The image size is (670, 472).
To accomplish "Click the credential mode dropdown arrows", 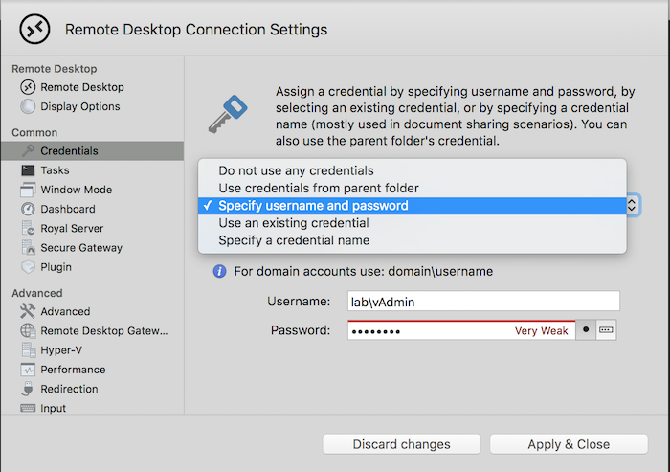I will 633,205.
